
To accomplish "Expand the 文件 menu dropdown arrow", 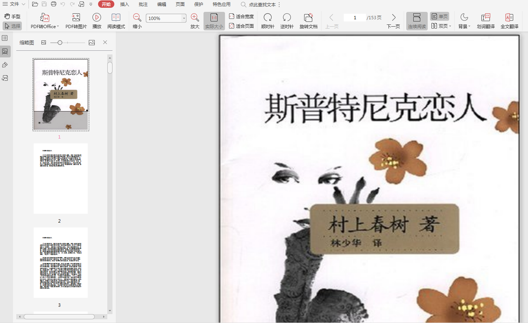I will pyautogui.click(x=23, y=4).
